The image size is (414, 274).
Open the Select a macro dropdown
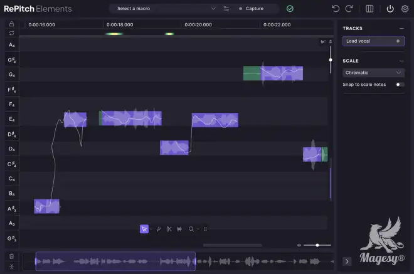click(166, 9)
